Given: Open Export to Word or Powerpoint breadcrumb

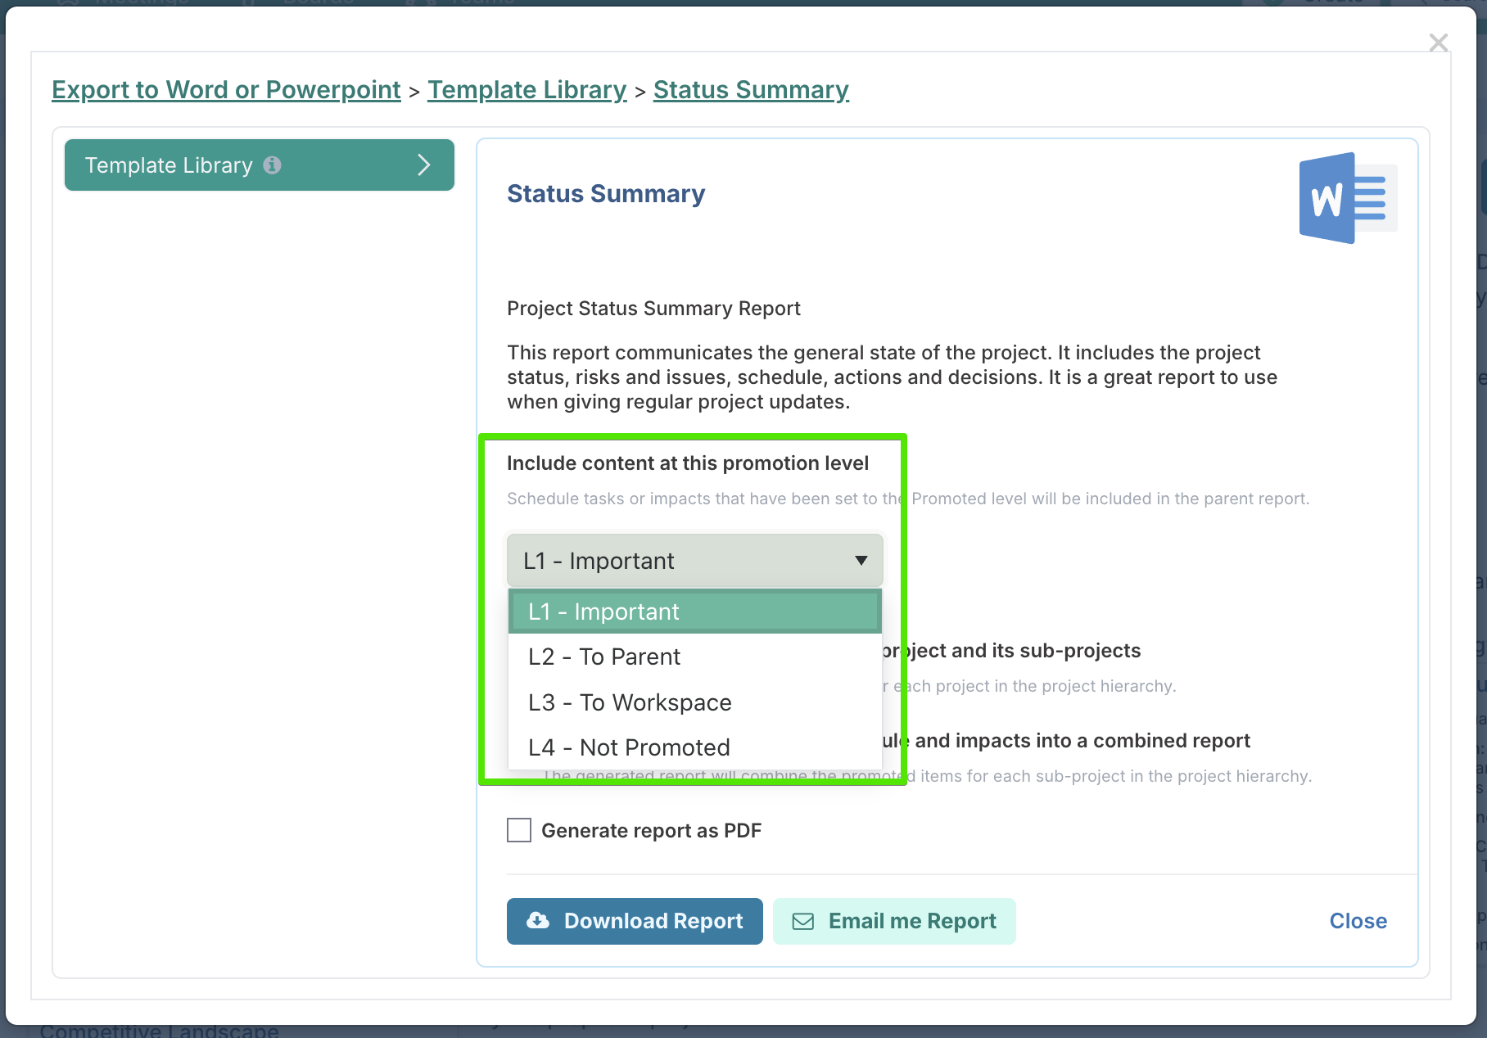Looking at the screenshot, I should [226, 90].
